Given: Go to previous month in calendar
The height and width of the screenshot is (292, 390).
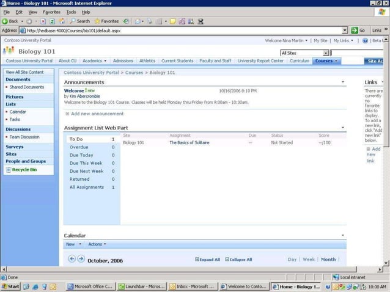Looking at the screenshot, I should (72, 259).
